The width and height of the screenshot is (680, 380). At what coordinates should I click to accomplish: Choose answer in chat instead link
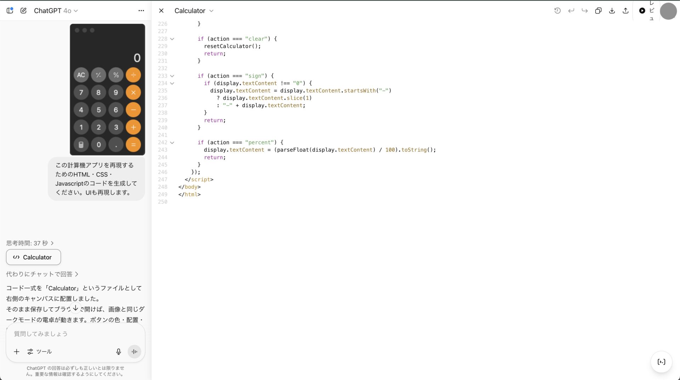coord(42,274)
